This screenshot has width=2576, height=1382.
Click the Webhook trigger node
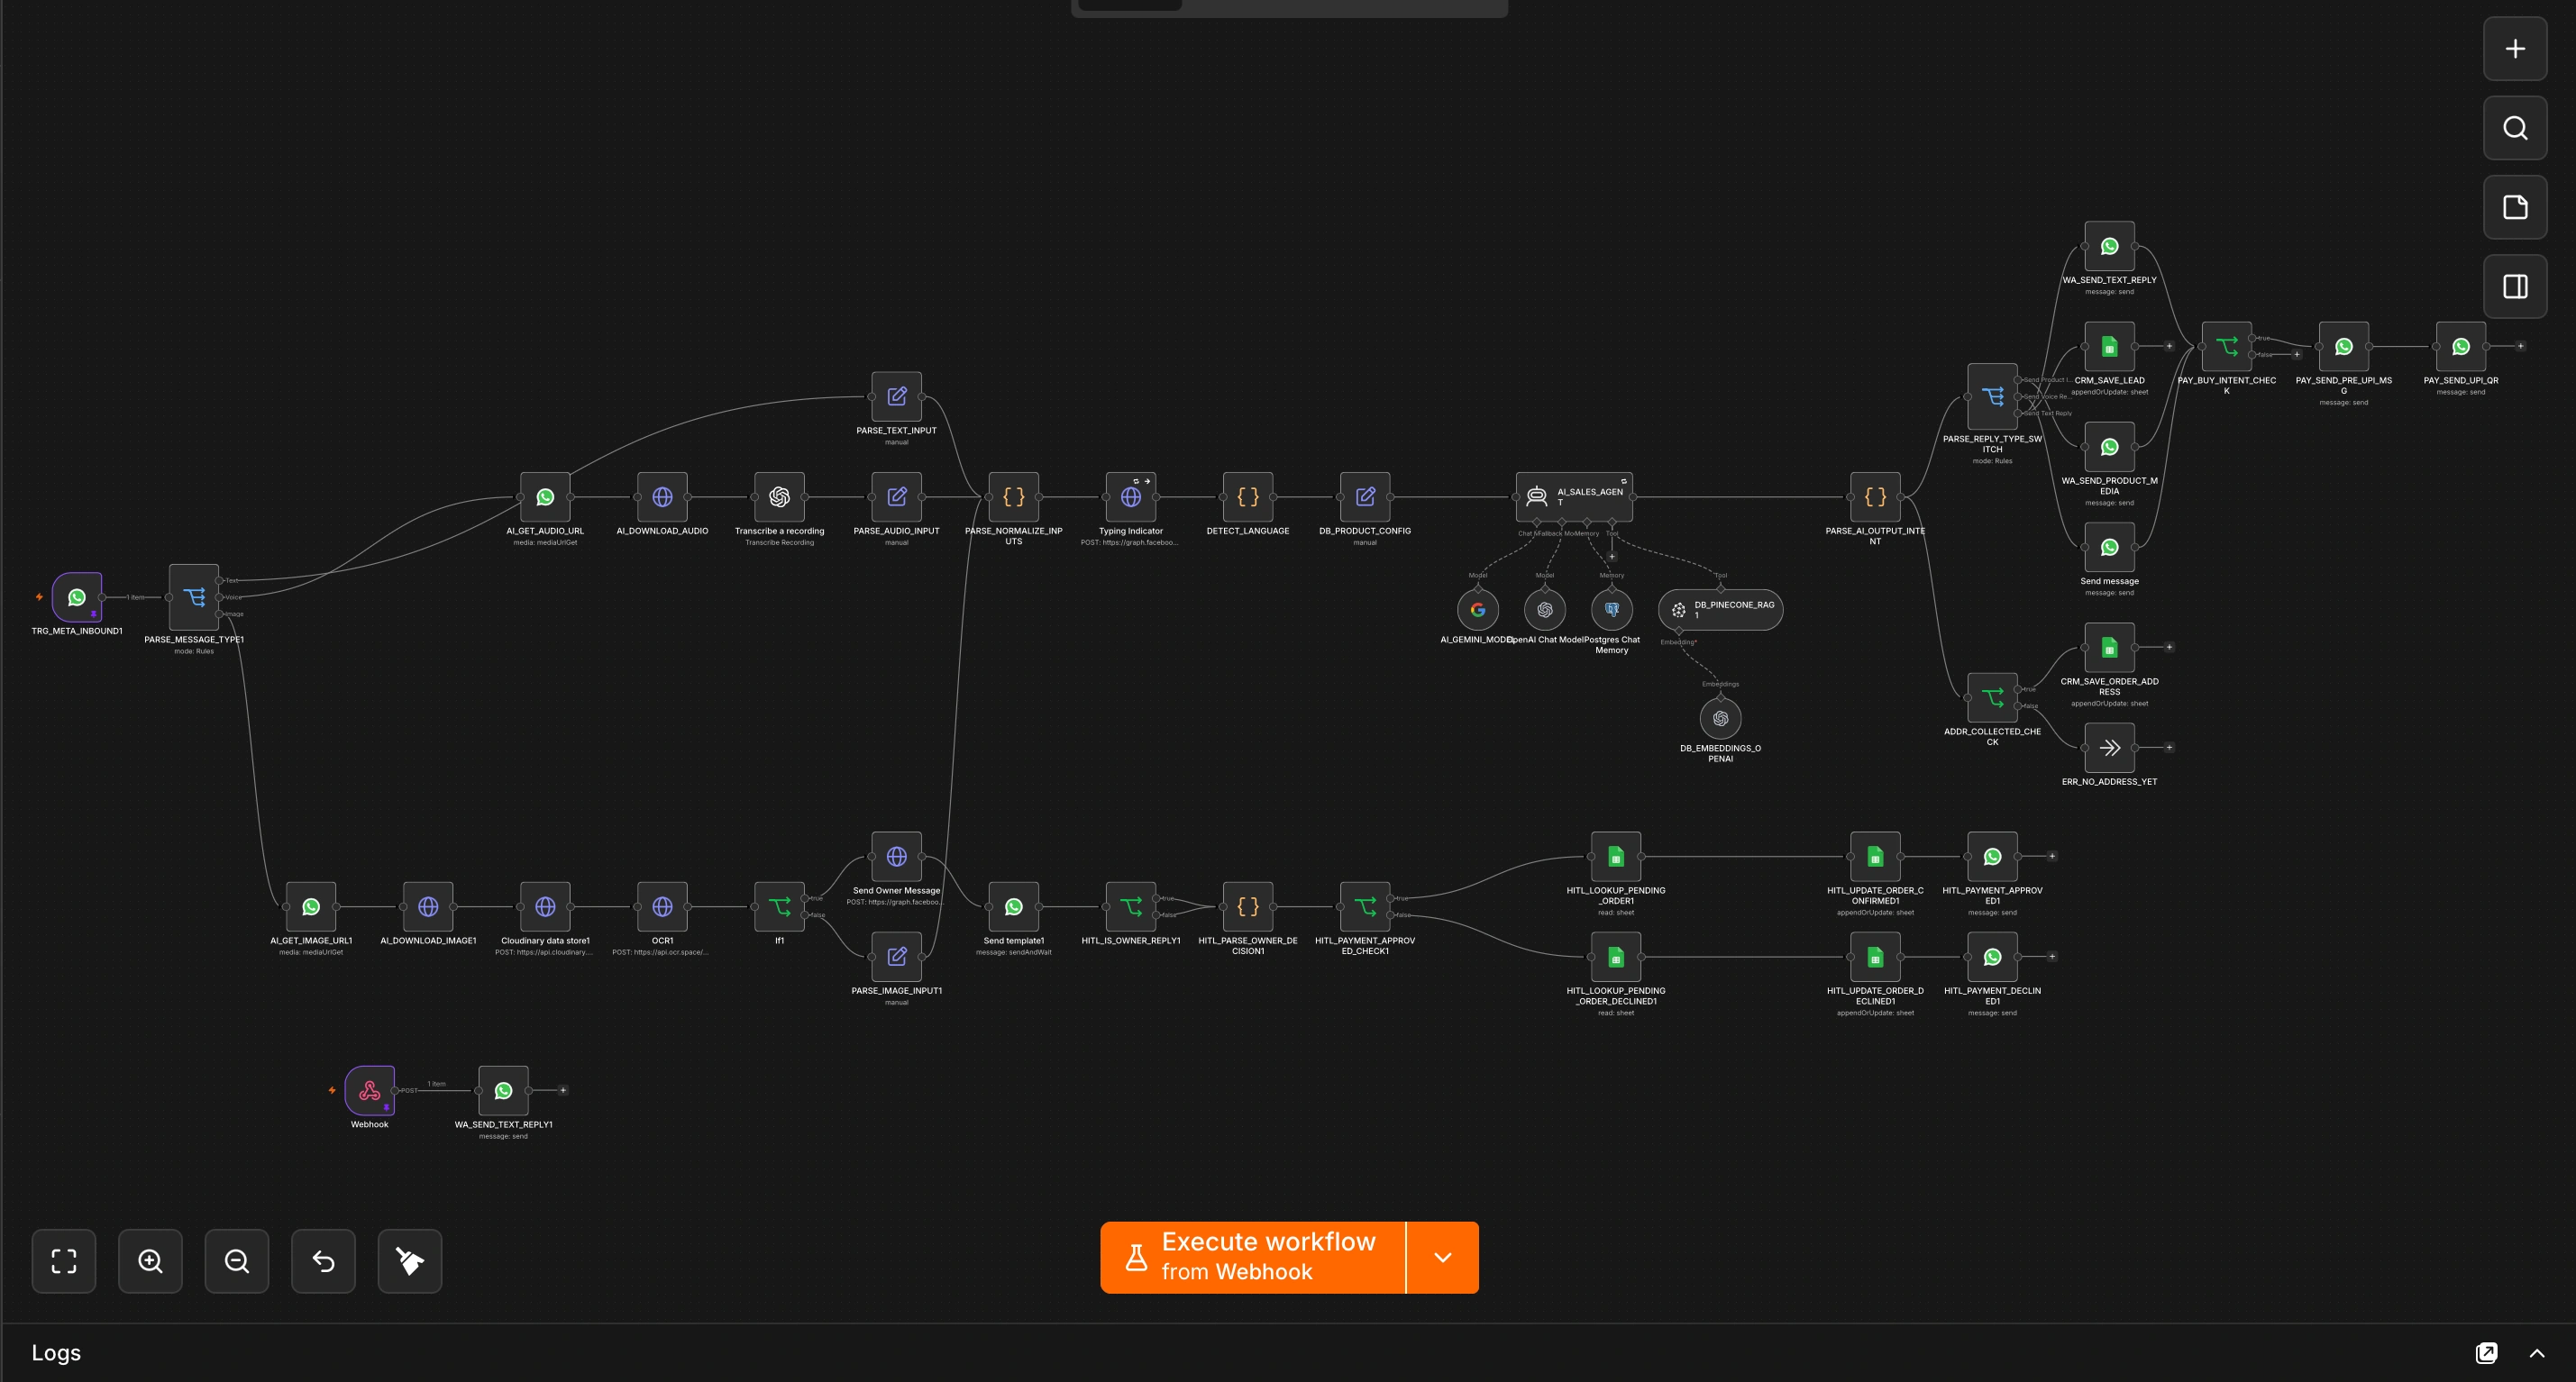[x=370, y=1090]
